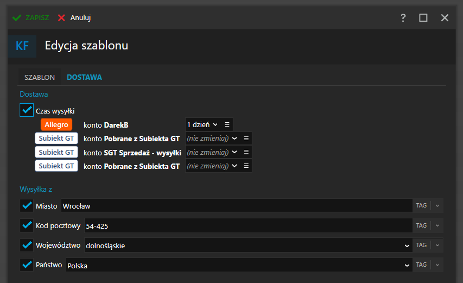Select the DOSTAWA tab
The height and width of the screenshot is (283, 463).
tap(84, 77)
